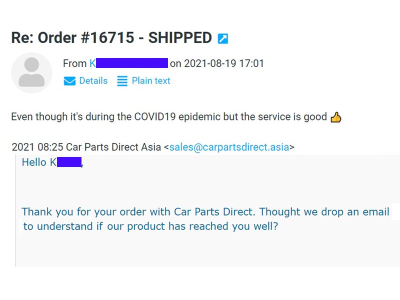
Task: Show message Details
Action: pyautogui.click(x=93, y=80)
